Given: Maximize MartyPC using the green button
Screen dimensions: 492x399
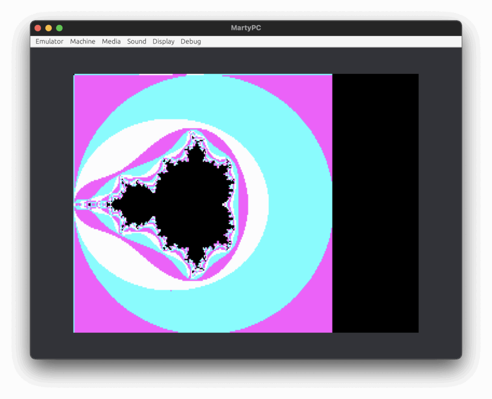Looking at the screenshot, I should (60, 28).
